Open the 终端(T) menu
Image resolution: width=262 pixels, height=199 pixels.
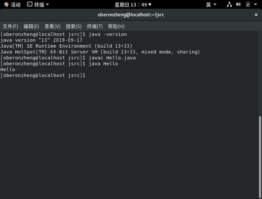pyautogui.click(x=95, y=26)
